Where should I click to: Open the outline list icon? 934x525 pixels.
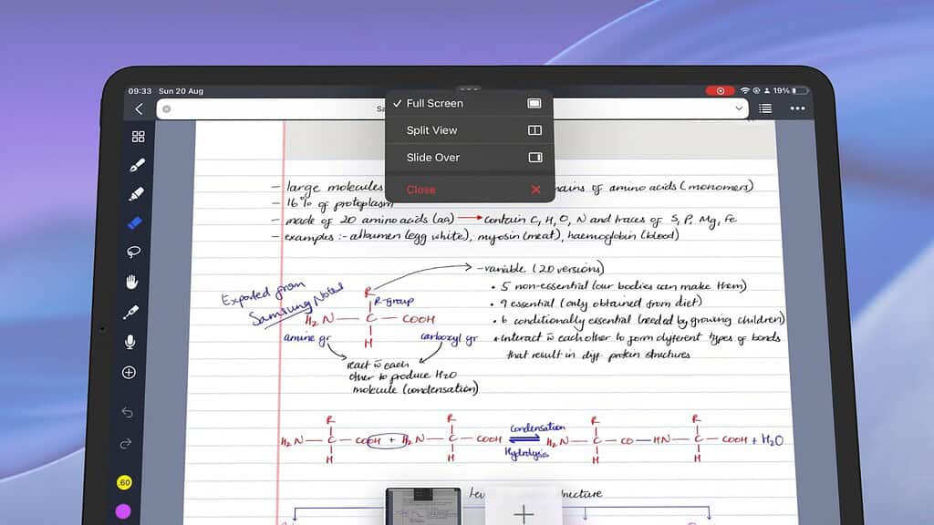[x=765, y=108]
